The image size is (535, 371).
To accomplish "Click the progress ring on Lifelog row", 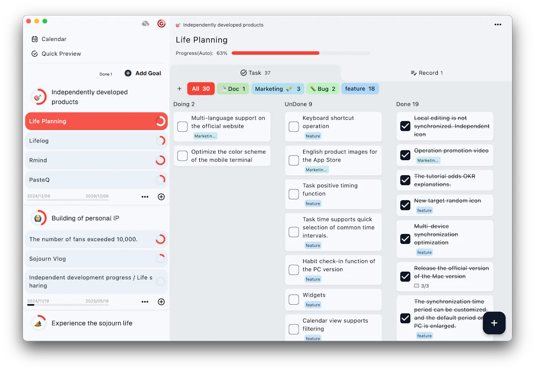I will (160, 141).
